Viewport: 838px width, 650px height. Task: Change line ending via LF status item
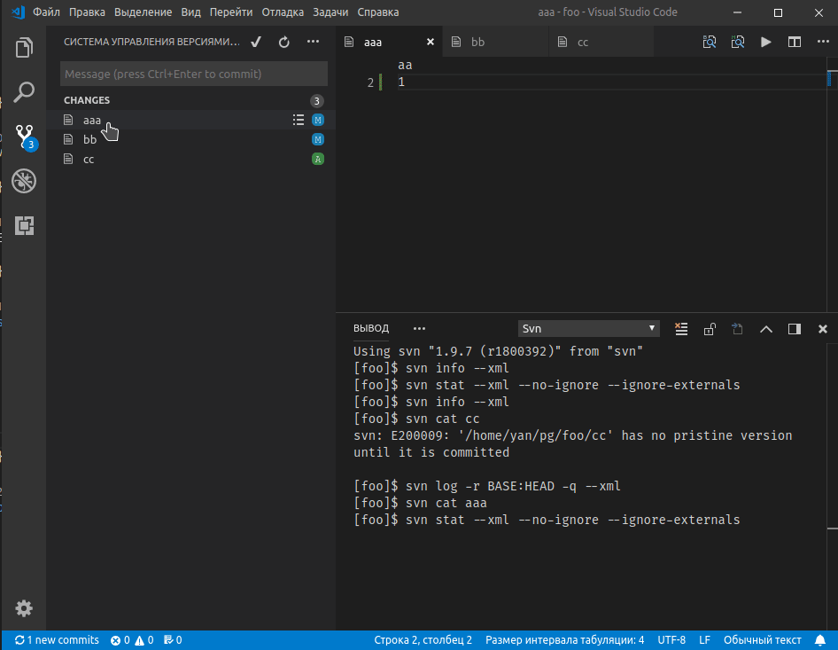[704, 640]
